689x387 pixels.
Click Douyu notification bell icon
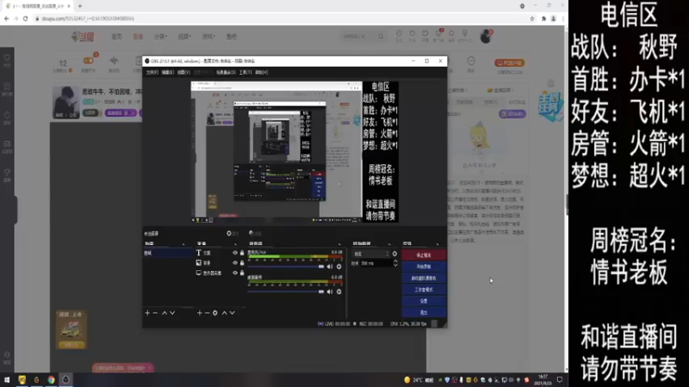point(451,34)
